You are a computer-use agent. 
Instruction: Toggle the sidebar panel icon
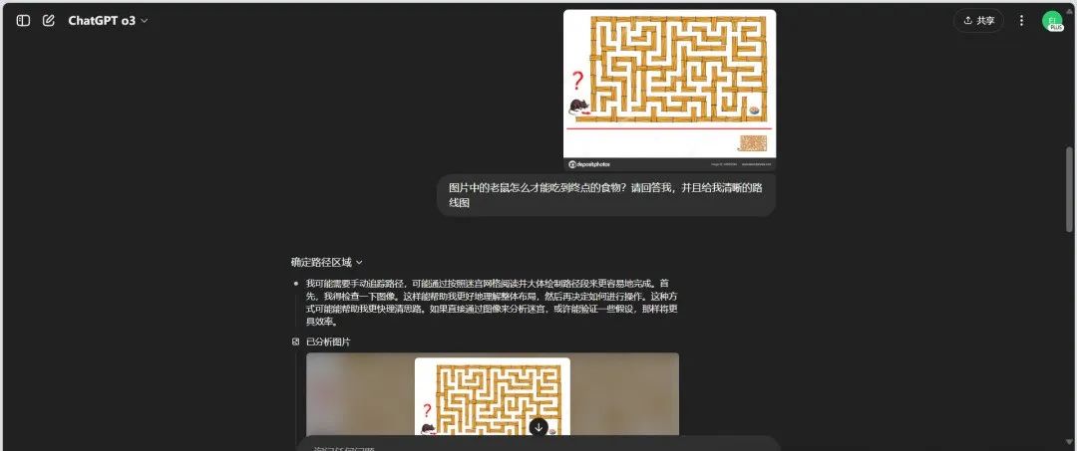(x=23, y=21)
